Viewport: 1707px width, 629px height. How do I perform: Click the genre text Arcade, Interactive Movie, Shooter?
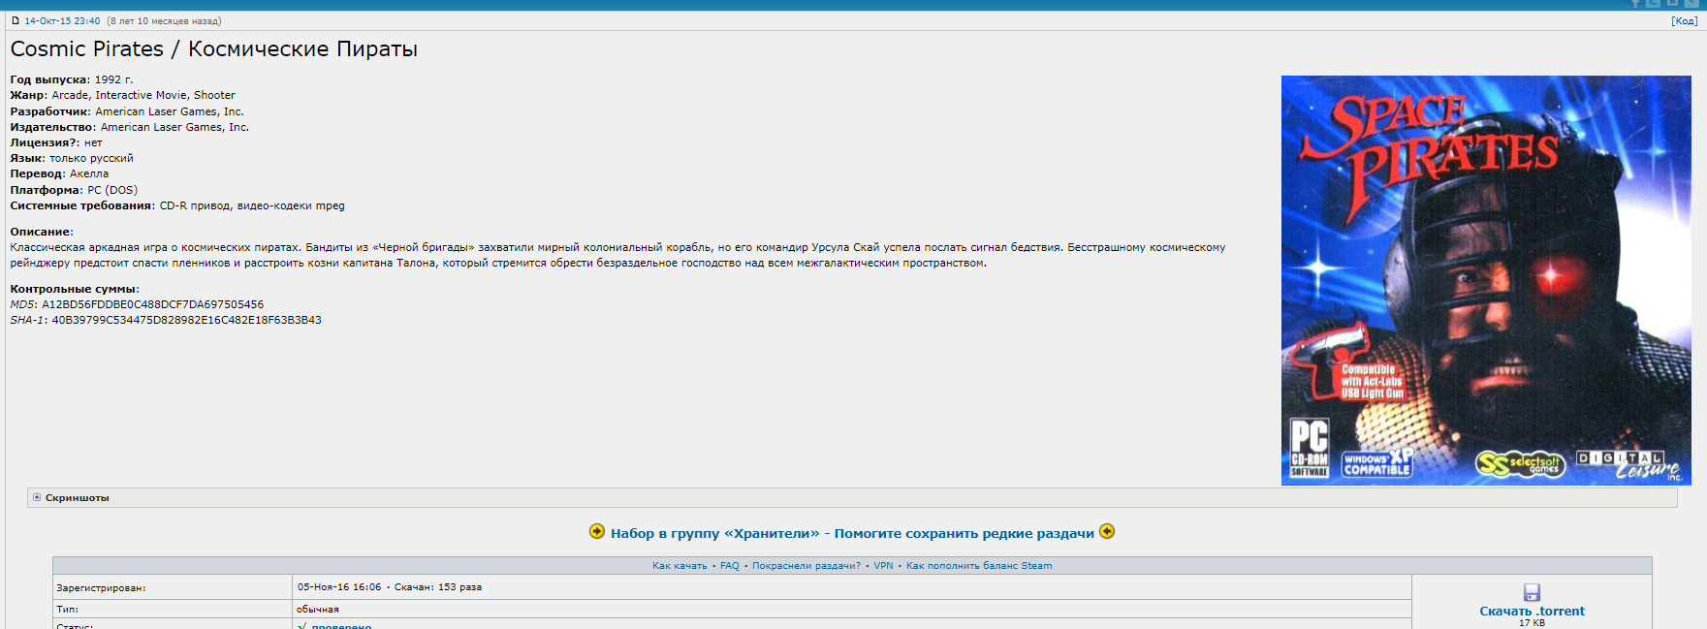coord(143,95)
